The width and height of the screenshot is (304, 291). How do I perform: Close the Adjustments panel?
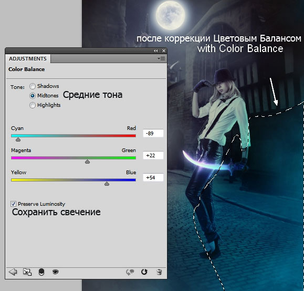pyautogui.click(x=164, y=51)
